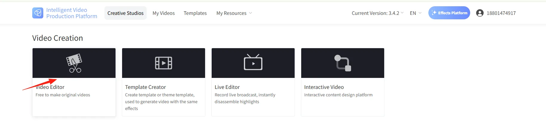Expand the My Resources chevron arrow

250,13
